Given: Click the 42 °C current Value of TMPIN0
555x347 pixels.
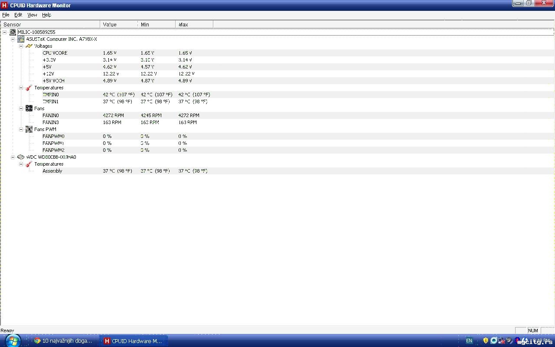Looking at the screenshot, I should pyautogui.click(x=119, y=95).
